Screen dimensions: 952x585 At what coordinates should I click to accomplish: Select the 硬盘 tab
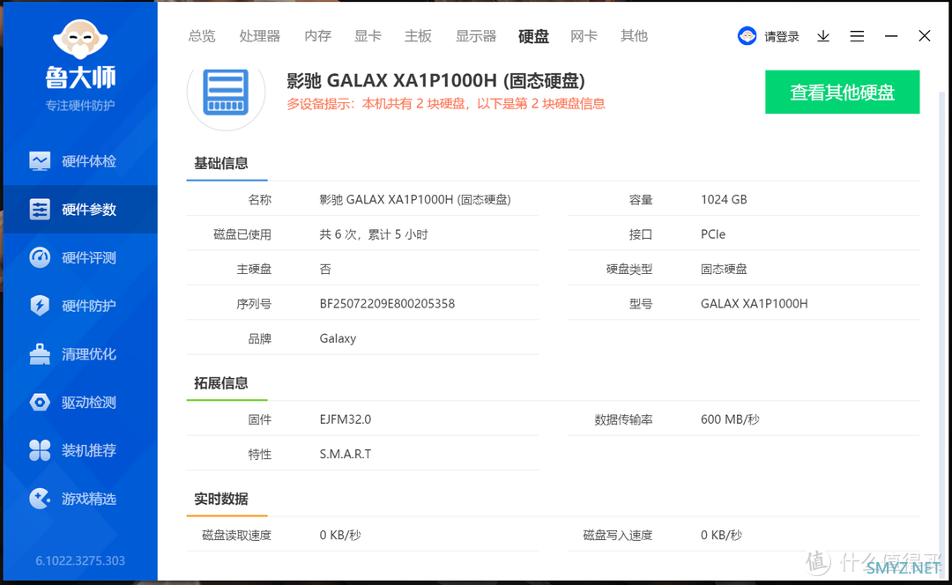[533, 36]
